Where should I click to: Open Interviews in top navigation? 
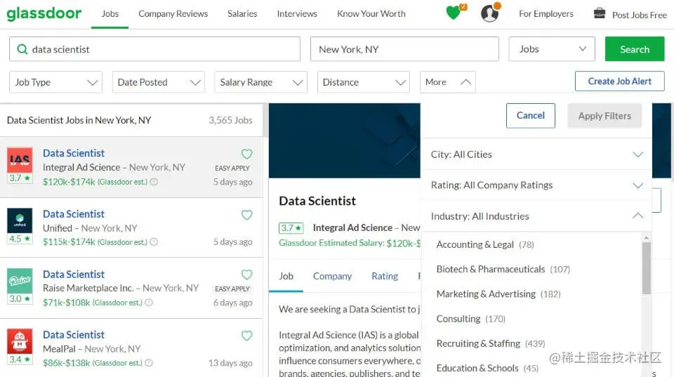297,14
